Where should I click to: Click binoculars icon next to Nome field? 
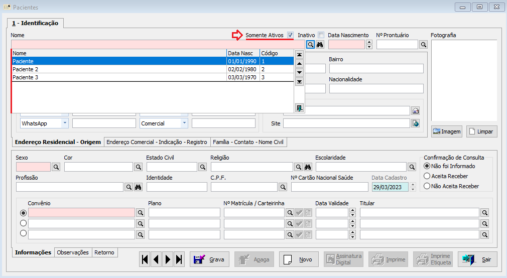tap(320, 45)
